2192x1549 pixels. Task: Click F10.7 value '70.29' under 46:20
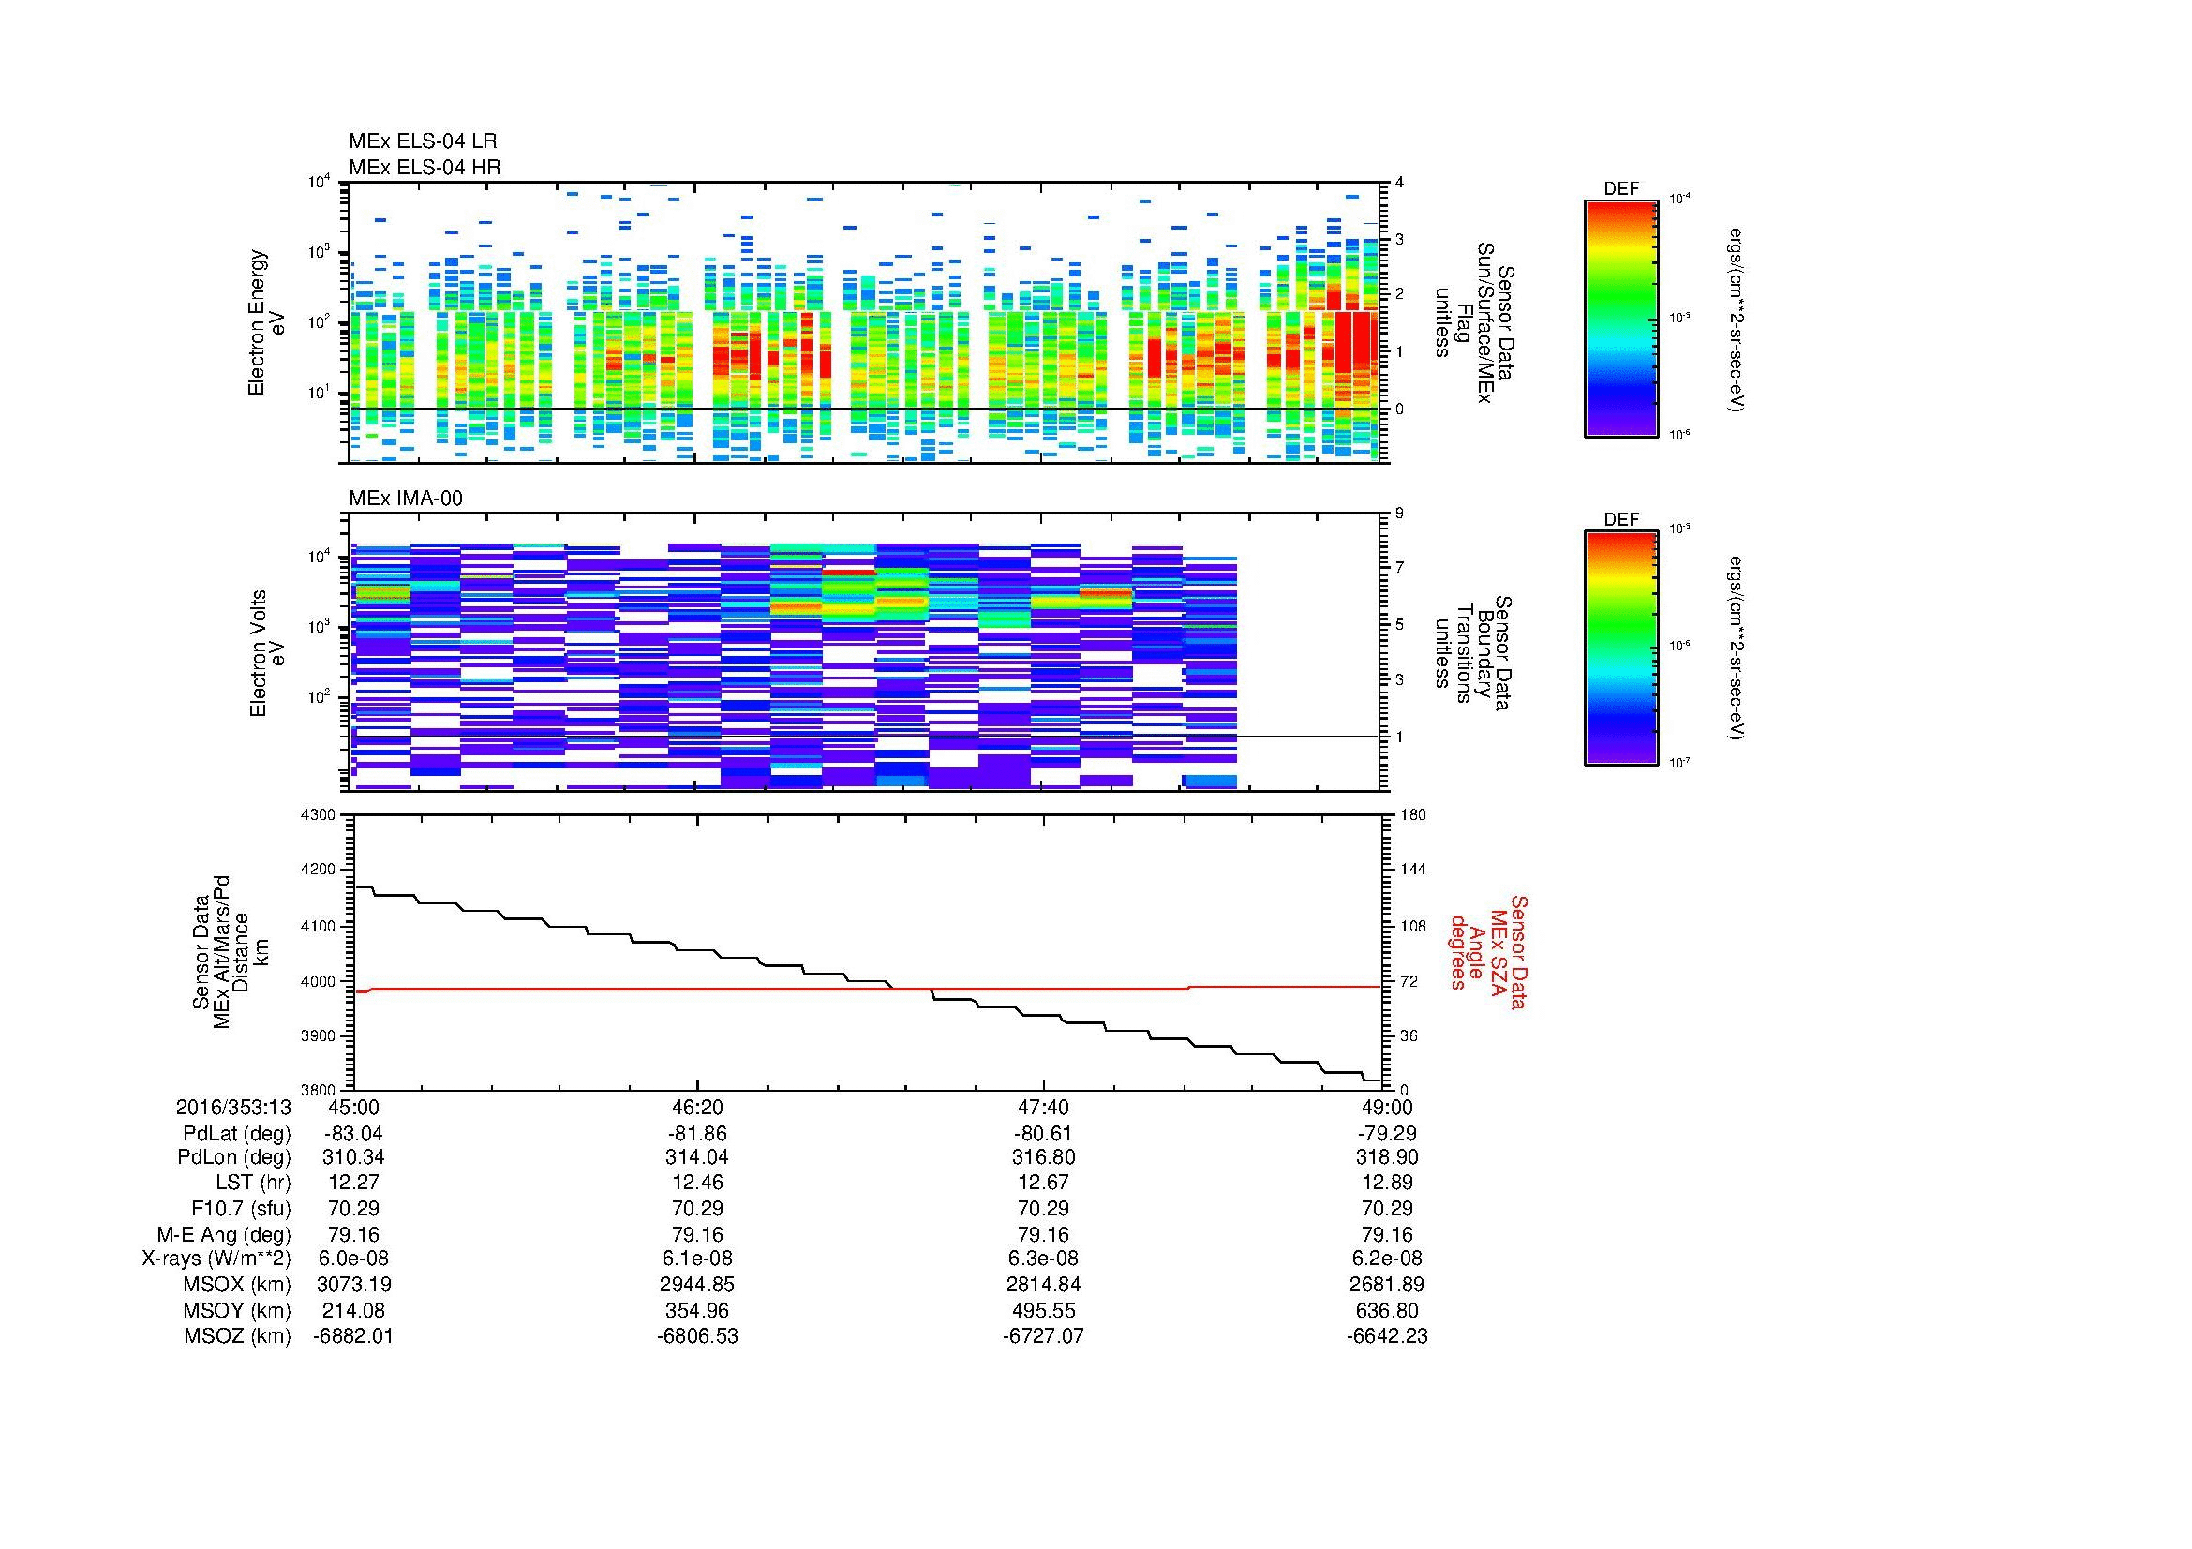tap(698, 1208)
